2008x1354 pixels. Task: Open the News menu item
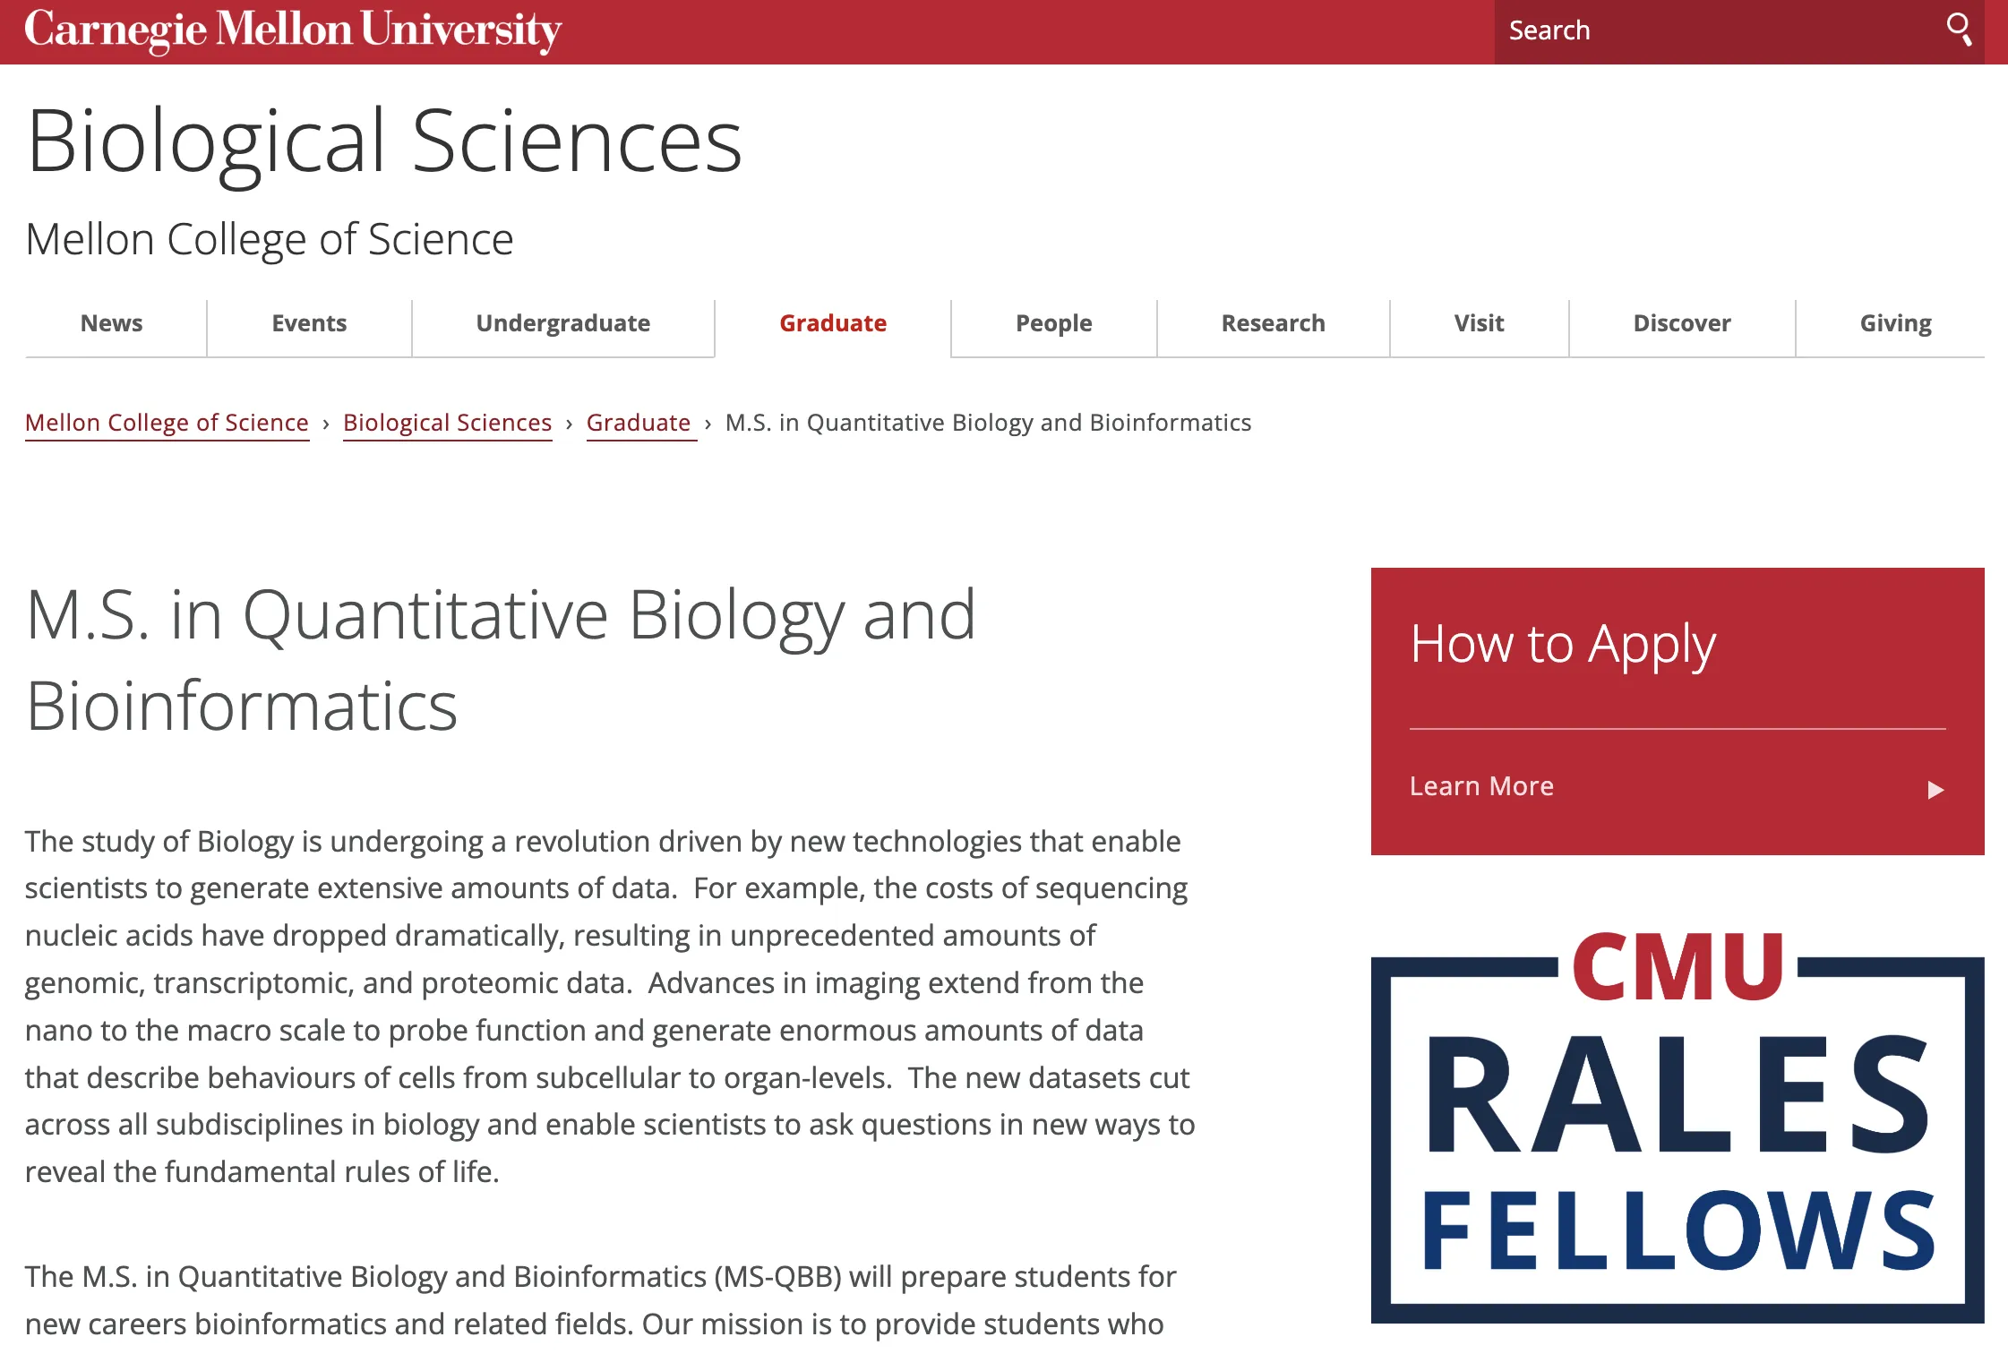click(x=112, y=323)
